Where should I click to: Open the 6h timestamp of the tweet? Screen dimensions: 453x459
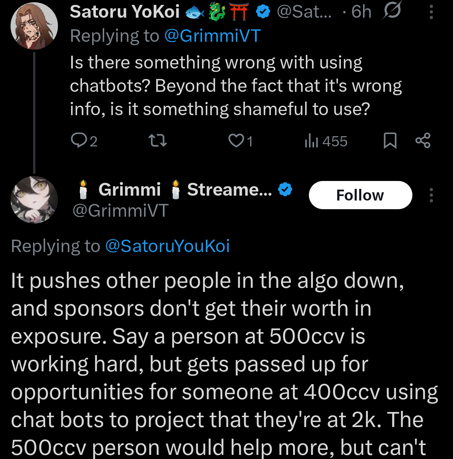click(x=361, y=12)
